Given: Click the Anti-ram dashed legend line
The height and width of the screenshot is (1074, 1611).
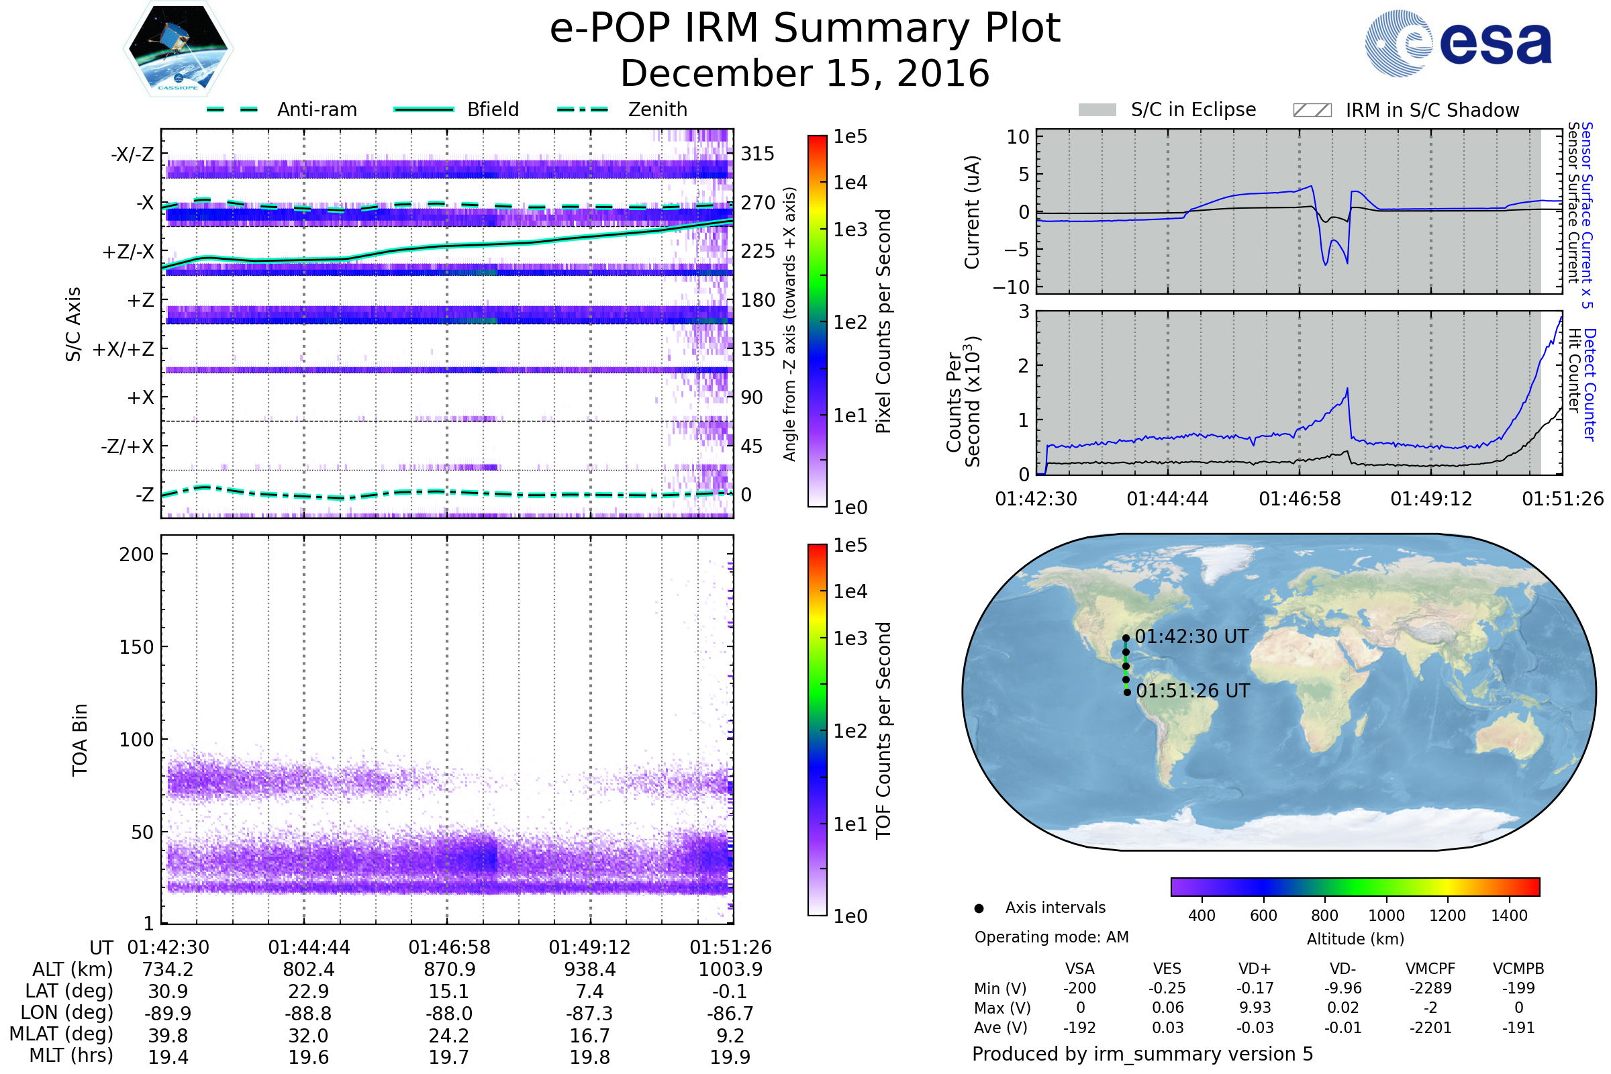Looking at the screenshot, I should pyautogui.click(x=232, y=109).
